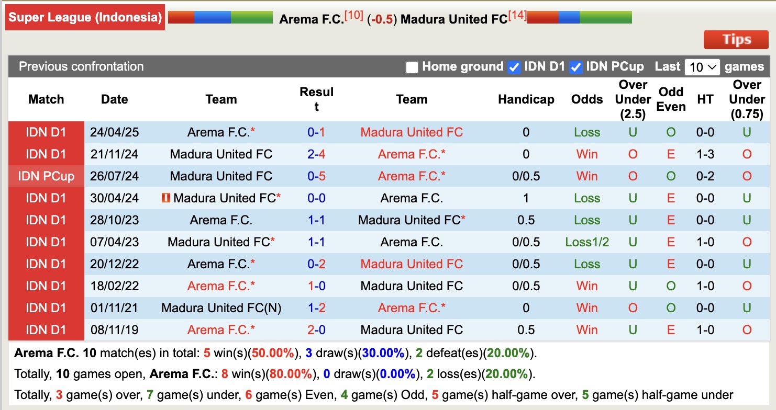Select the IDN PCup badge in the 26/07/24 row
Screen dimensions: 776x410
[46, 176]
